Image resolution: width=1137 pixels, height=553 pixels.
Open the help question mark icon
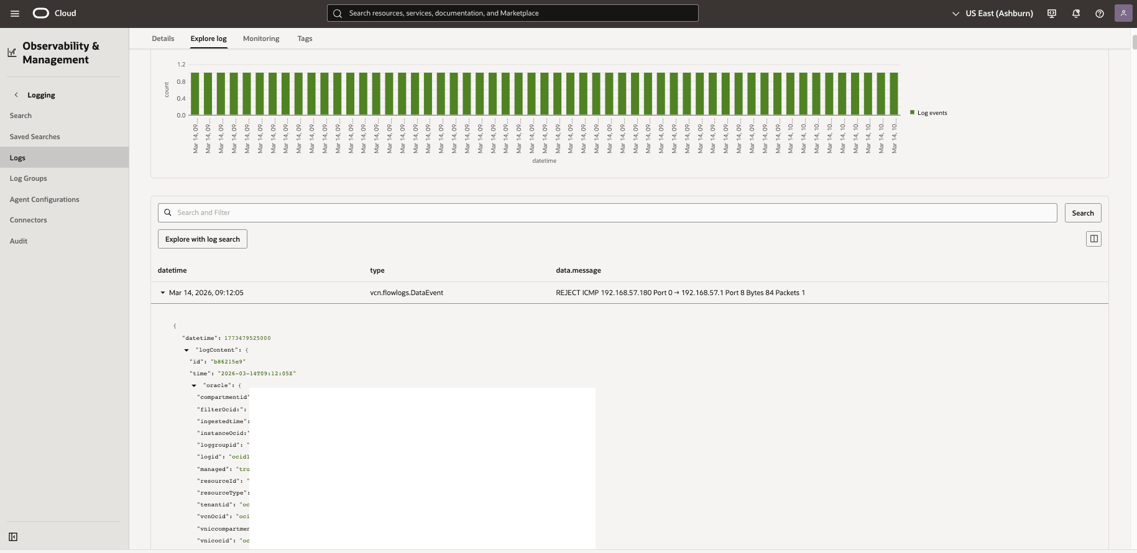click(x=1100, y=13)
